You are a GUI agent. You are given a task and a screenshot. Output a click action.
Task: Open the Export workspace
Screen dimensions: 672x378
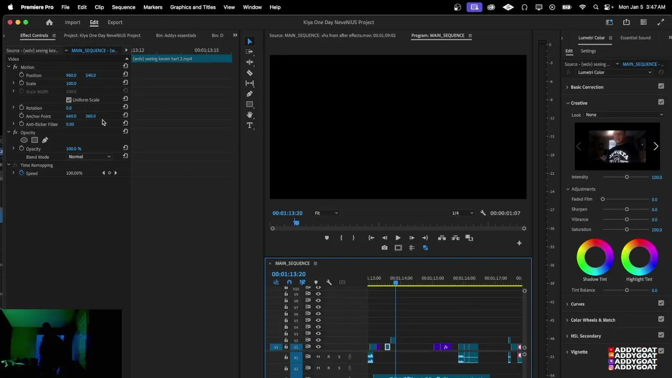coord(115,23)
